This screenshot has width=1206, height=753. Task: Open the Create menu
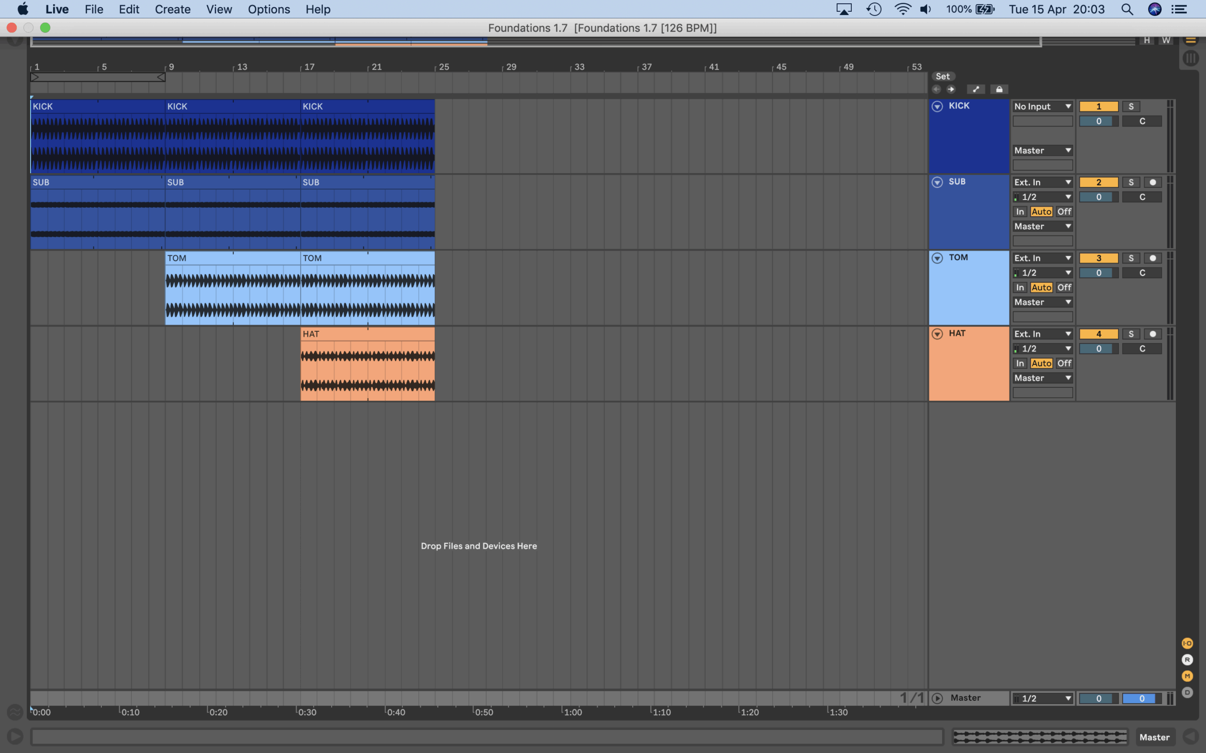coord(172,9)
